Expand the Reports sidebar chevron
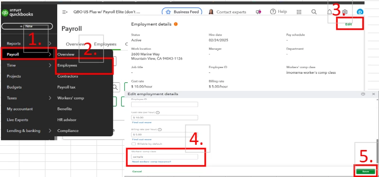379x177 pixels. [x=50, y=44]
